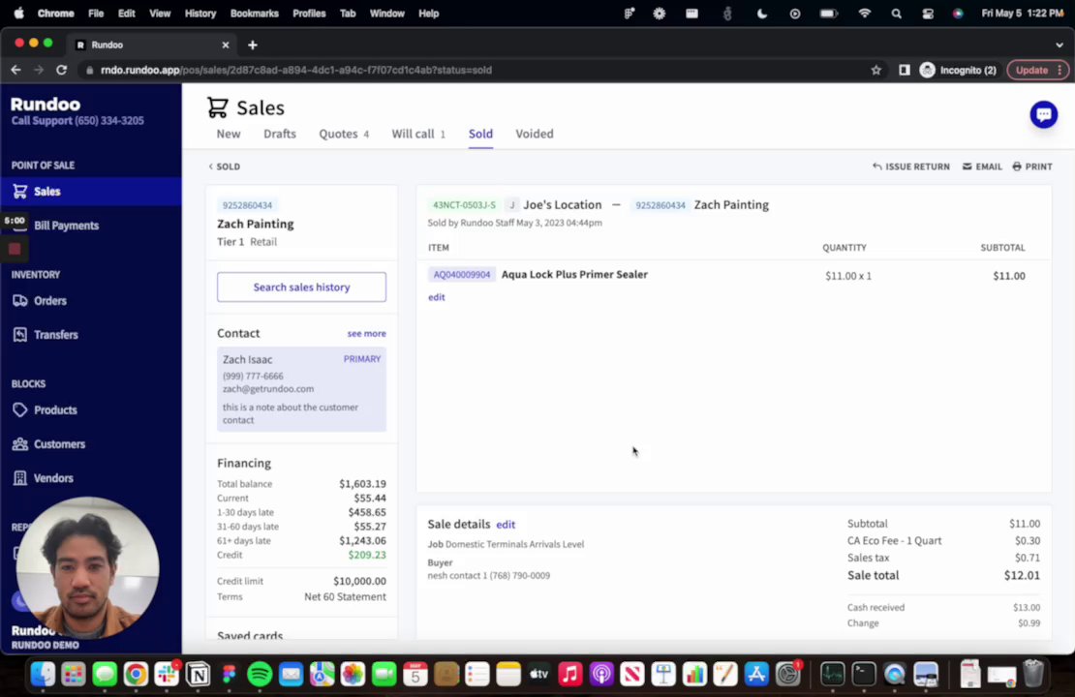The image size is (1075, 697).
Task: Open the Bookmarks menu
Action: pyautogui.click(x=255, y=13)
